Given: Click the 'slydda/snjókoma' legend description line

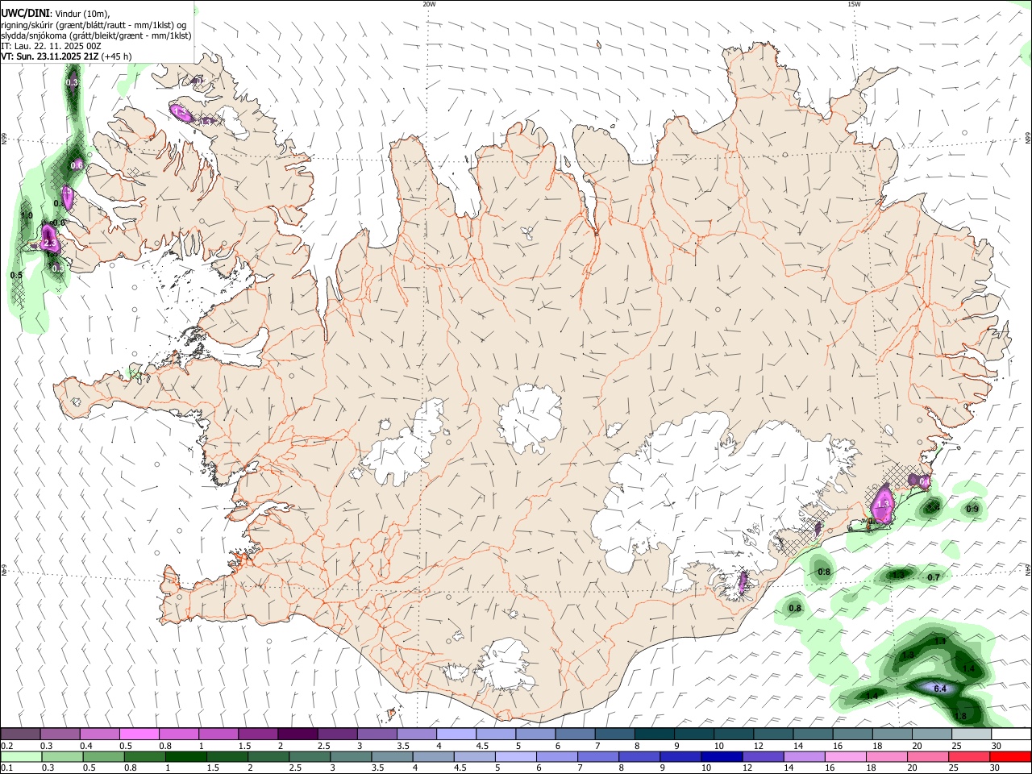Looking at the screenshot, I should point(96,35).
